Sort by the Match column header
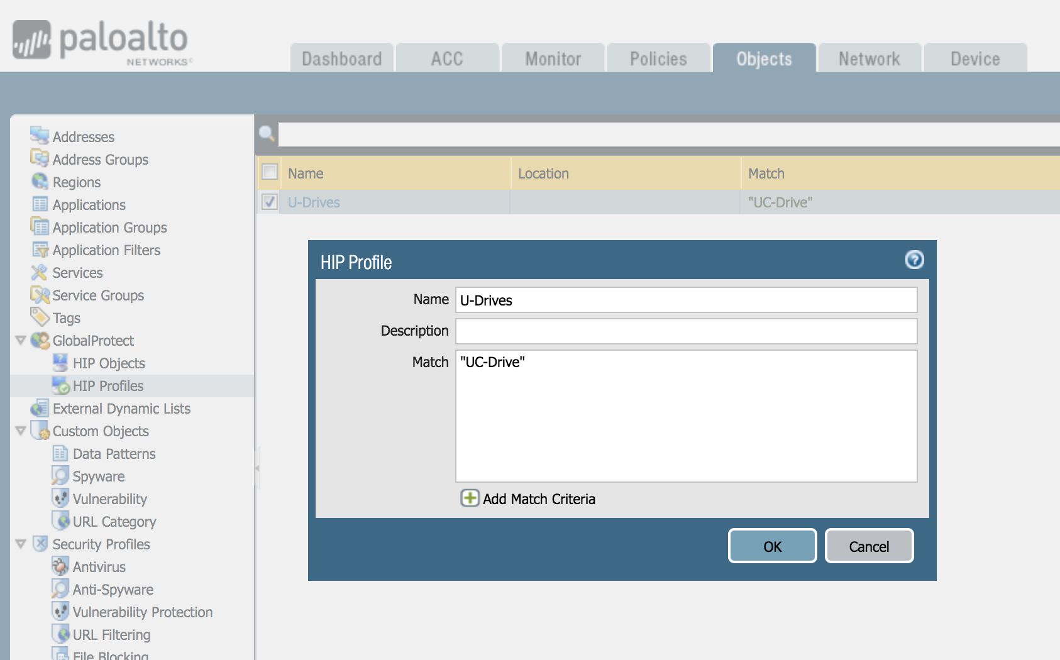This screenshot has height=660, width=1060. pyautogui.click(x=900, y=173)
